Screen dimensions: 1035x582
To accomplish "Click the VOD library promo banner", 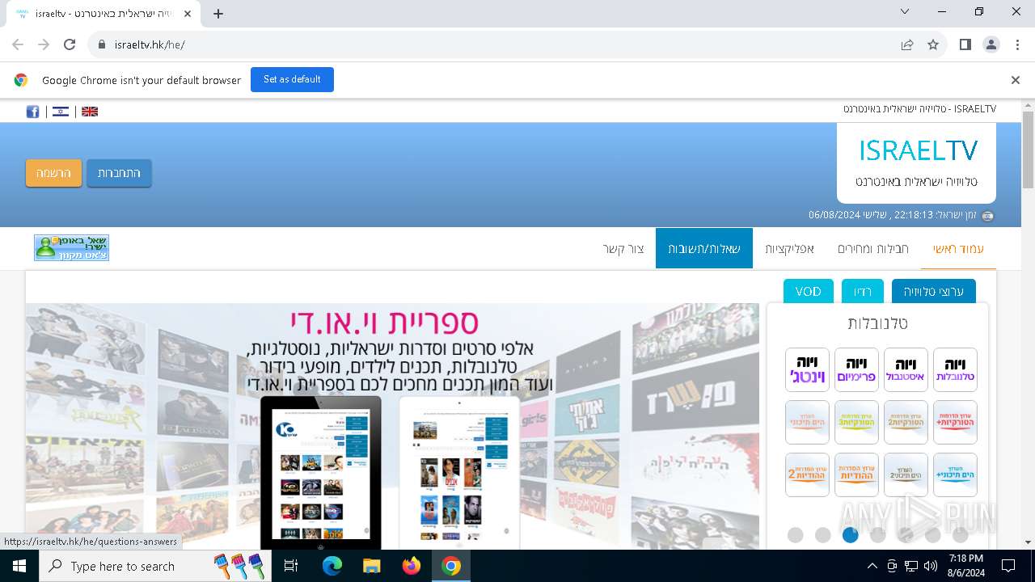I will coord(392,427).
